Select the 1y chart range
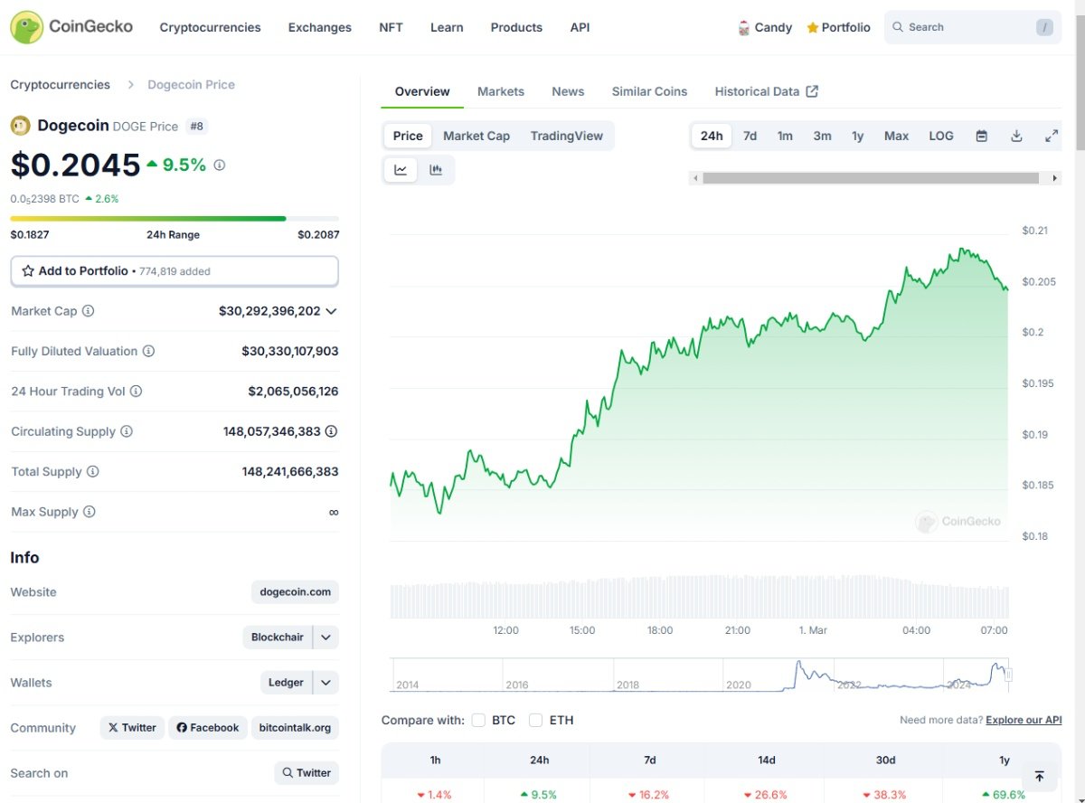 (x=857, y=136)
